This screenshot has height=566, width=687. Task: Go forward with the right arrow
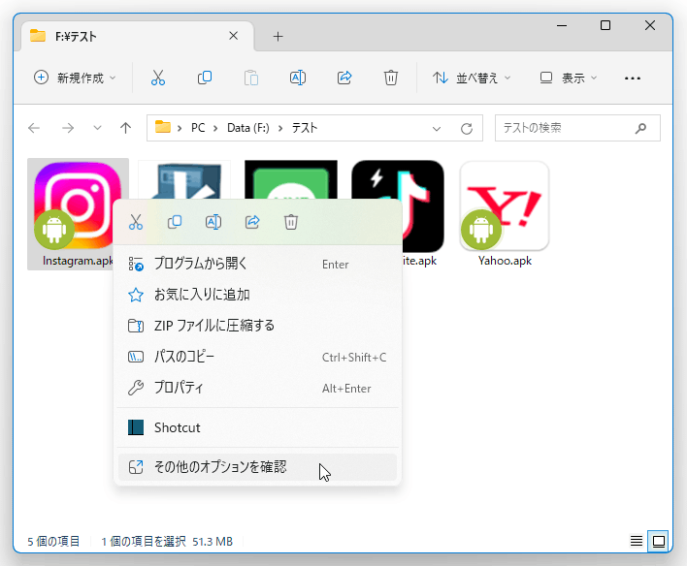pos(68,128)
